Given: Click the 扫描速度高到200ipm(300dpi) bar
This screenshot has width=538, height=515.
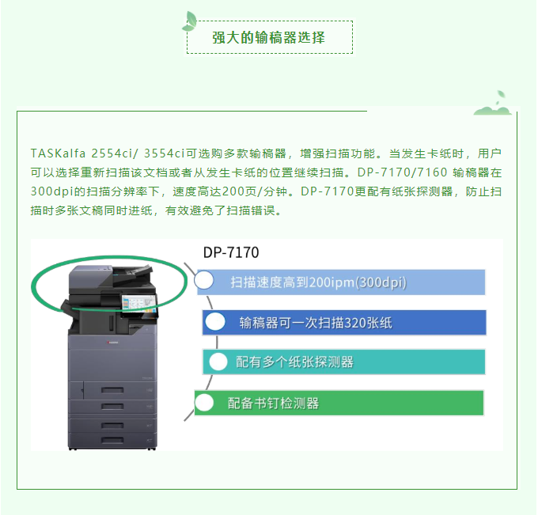Looking at the screenshot, I should (341, 282).
